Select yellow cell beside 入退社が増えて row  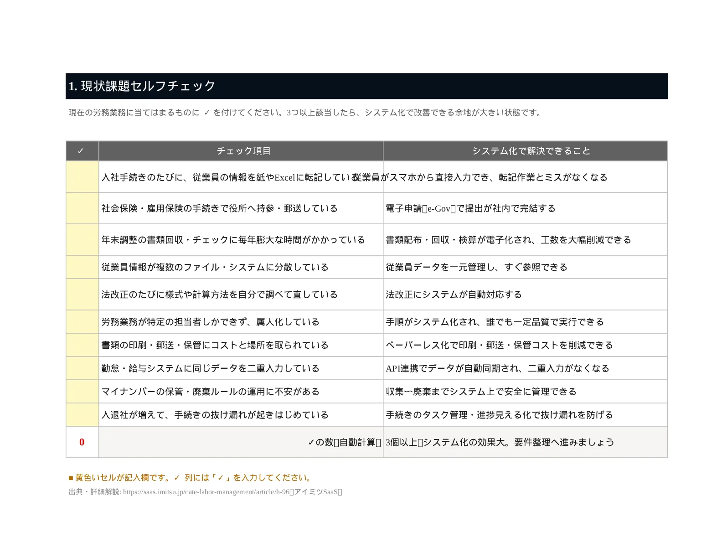(83, 415)
